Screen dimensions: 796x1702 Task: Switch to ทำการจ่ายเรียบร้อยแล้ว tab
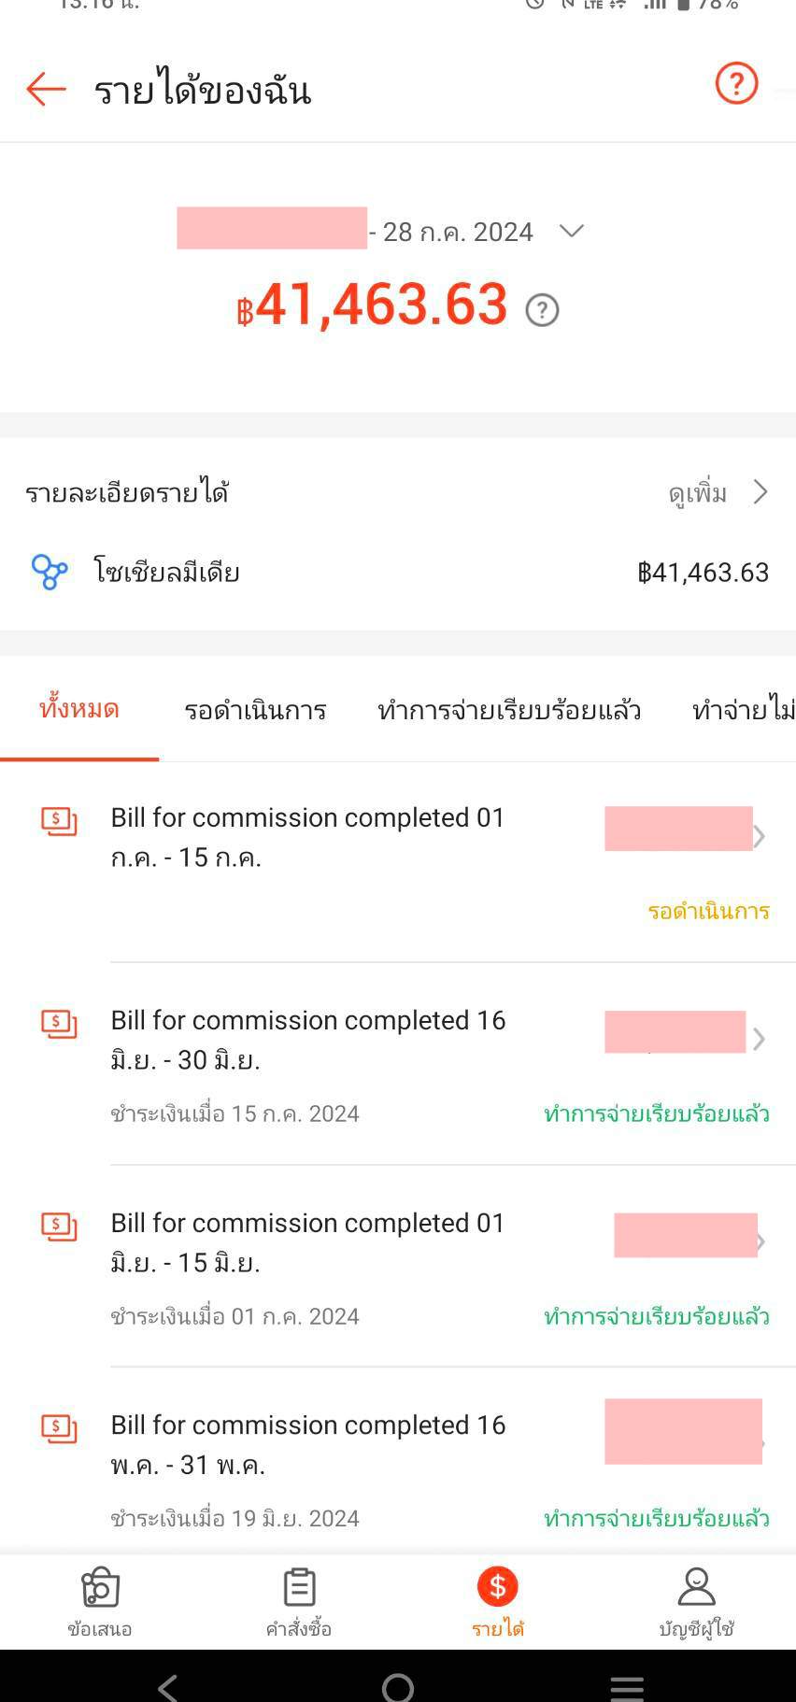coord(509,710)
